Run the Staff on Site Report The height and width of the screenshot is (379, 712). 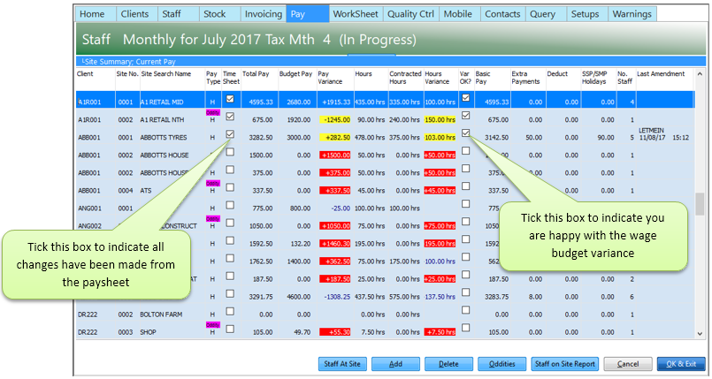[x=565, y=364]
